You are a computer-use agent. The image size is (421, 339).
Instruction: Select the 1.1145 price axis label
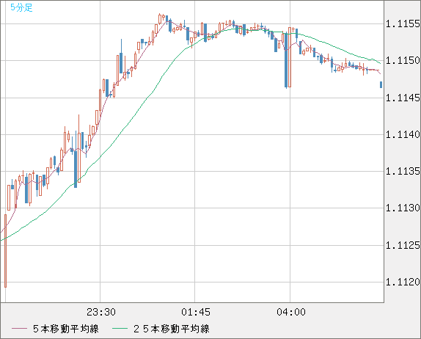pyautogui.click(x=403, y=98)
